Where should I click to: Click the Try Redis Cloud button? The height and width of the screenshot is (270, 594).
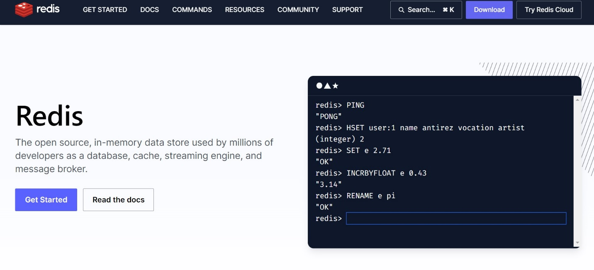coord(548,10)
